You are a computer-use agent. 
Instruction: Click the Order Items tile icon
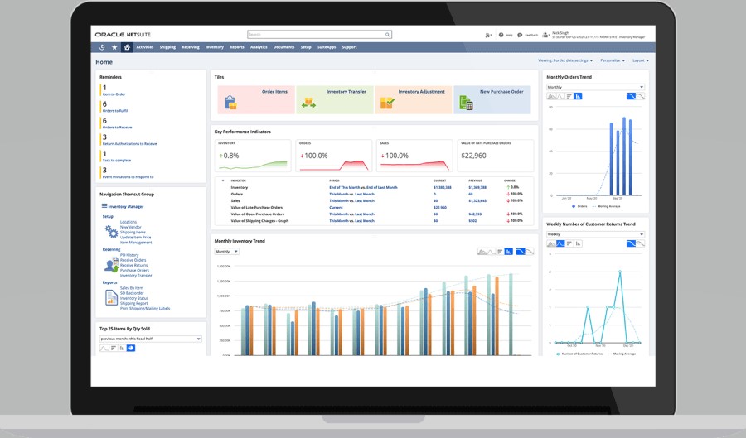[x=230, y=103]
